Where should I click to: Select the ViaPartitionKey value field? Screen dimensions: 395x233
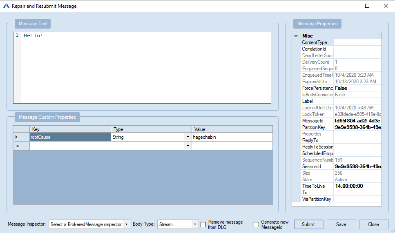[x=357, y=199]
